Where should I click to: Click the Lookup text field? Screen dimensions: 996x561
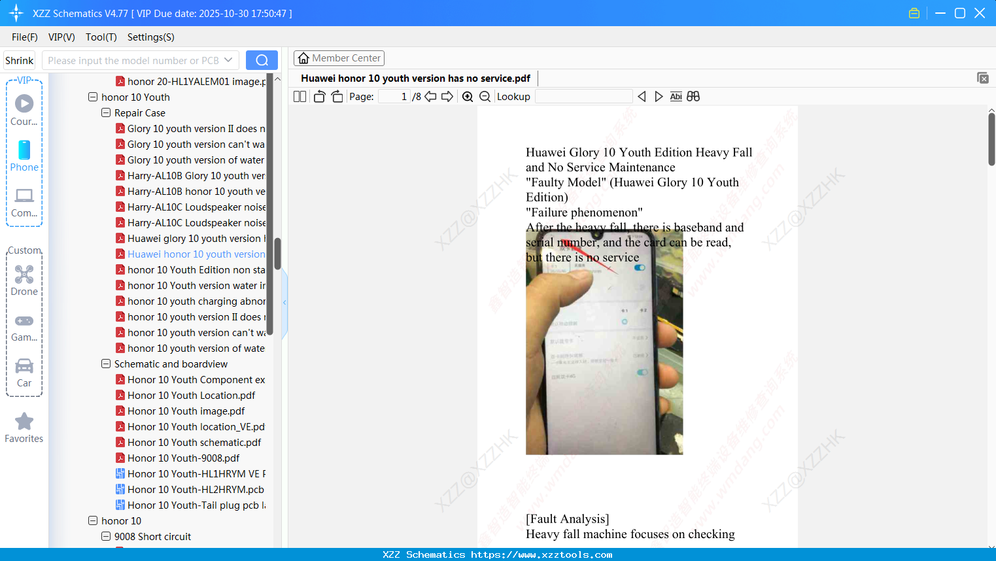583,97
